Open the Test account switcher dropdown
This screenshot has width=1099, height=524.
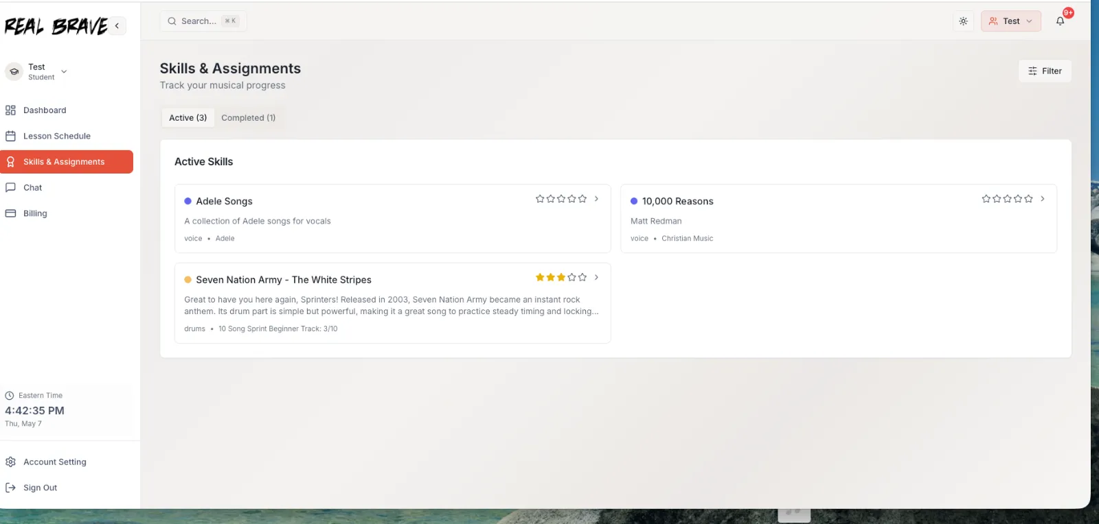click(1011, 21)
